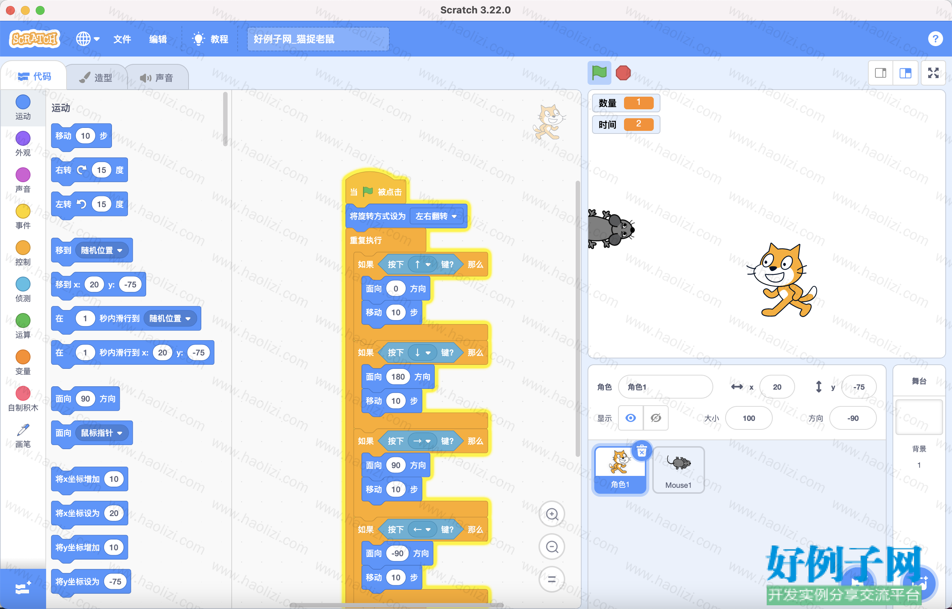Switch to large stage layout
The width and height of the screenshot is (952, 609).
905,73
